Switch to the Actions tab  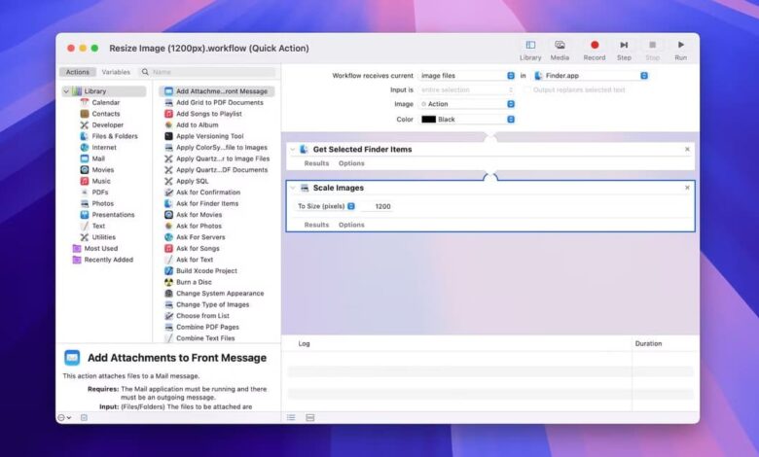(78, 72)
